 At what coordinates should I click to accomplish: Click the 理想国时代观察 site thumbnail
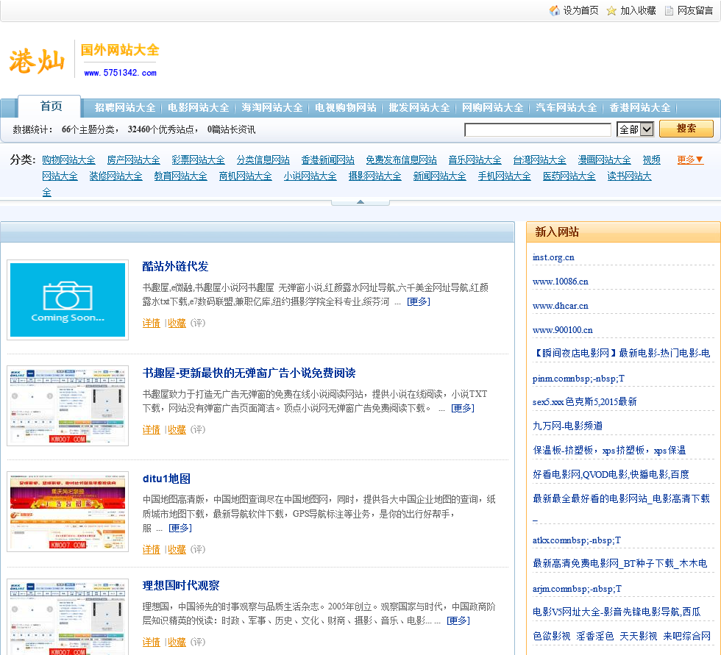coord(68,617)
